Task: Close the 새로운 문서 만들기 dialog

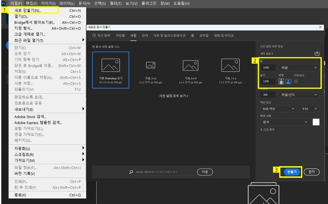Action: coord(320,27)
